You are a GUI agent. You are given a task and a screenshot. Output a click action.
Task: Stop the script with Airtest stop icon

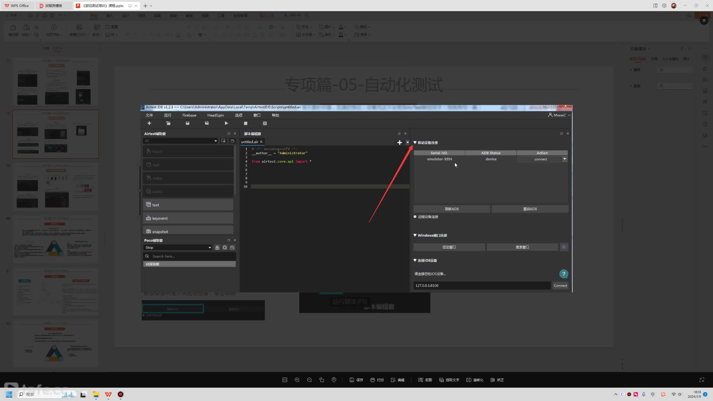[x=245, y=123]
